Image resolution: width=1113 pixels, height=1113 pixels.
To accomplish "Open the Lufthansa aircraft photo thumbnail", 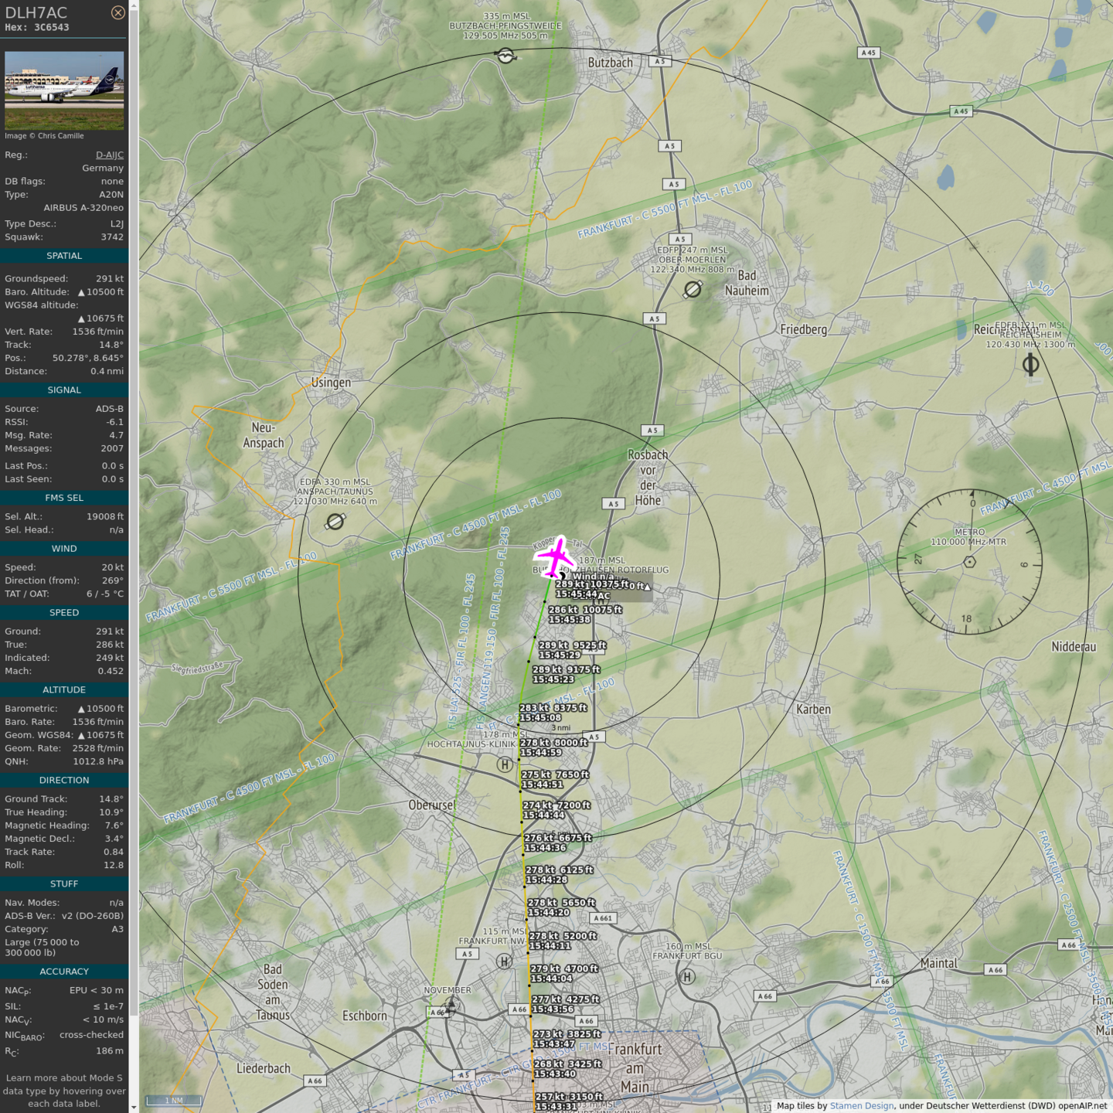I will coord(64,90).
